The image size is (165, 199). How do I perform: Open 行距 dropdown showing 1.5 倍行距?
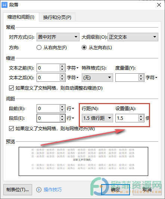point(97,118)
